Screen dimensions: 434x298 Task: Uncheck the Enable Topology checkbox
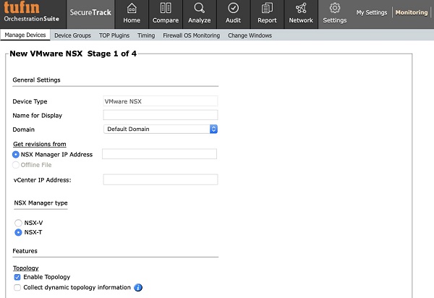pos(17,277)
